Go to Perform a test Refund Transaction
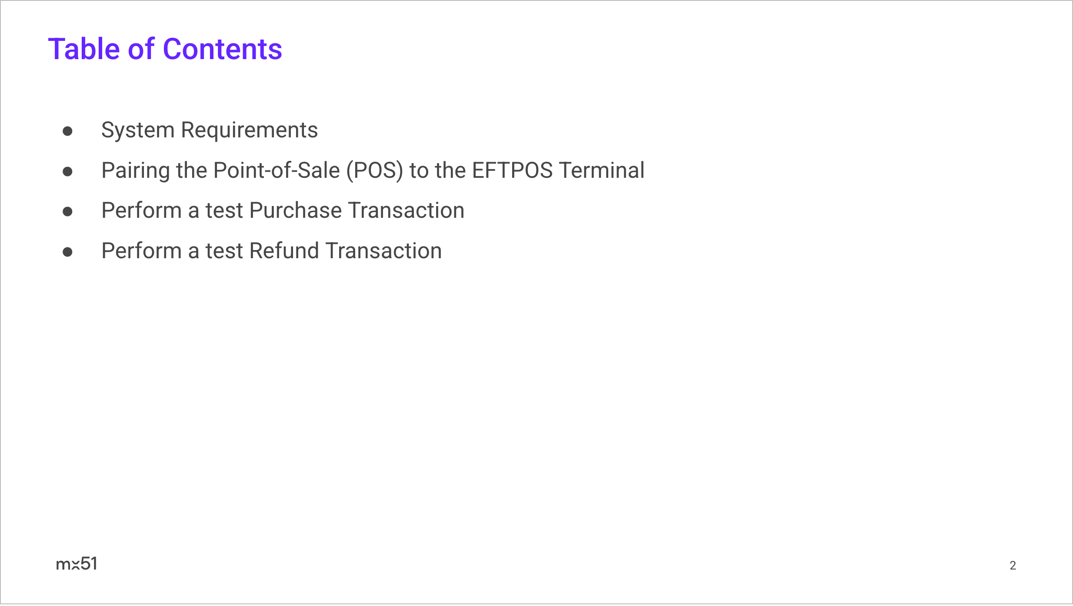 (x=271, y=251)
